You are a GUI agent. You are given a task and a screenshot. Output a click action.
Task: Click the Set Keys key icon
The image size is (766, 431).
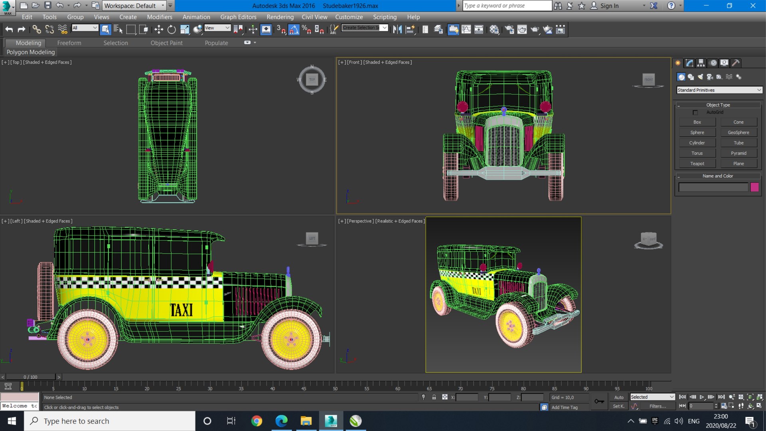tap(599, 401)
